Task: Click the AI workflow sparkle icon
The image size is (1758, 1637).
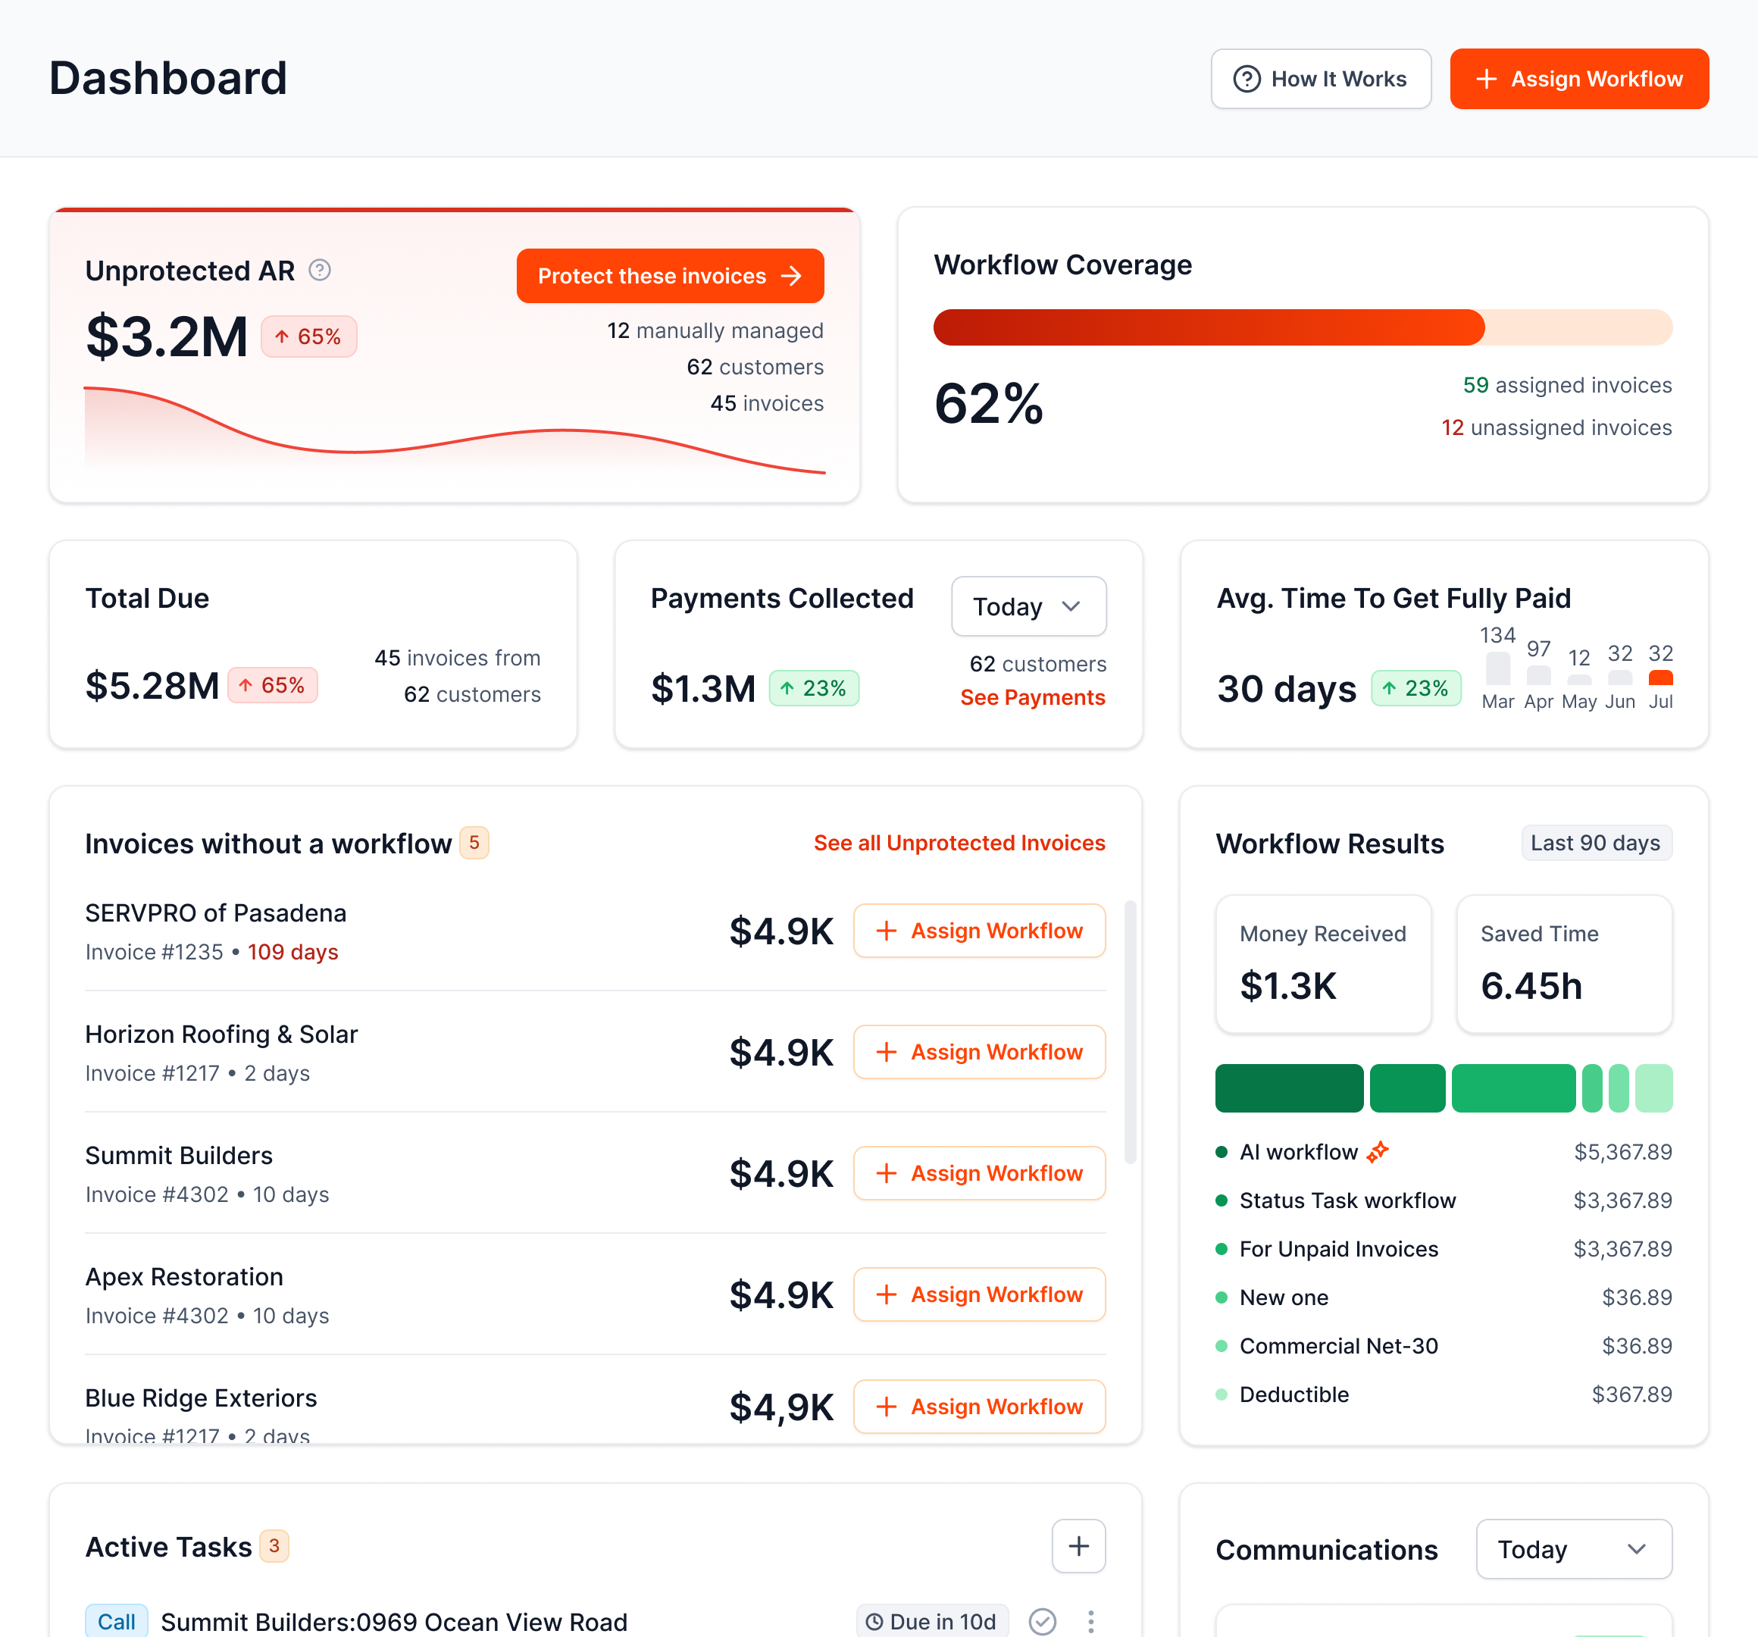Action: [x=1378, y=1151]
